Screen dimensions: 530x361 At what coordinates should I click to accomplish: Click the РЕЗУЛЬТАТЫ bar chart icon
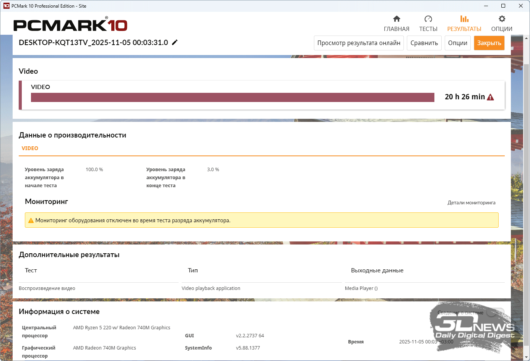pos(464,19)
